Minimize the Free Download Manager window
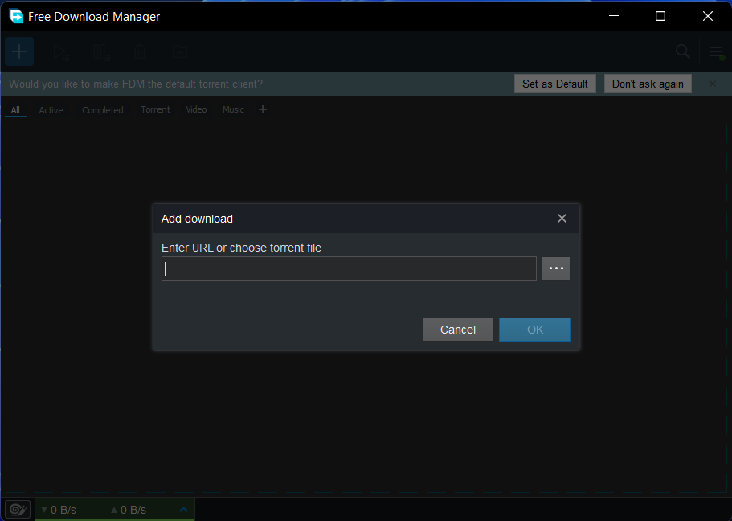 [x=614, y=16]
